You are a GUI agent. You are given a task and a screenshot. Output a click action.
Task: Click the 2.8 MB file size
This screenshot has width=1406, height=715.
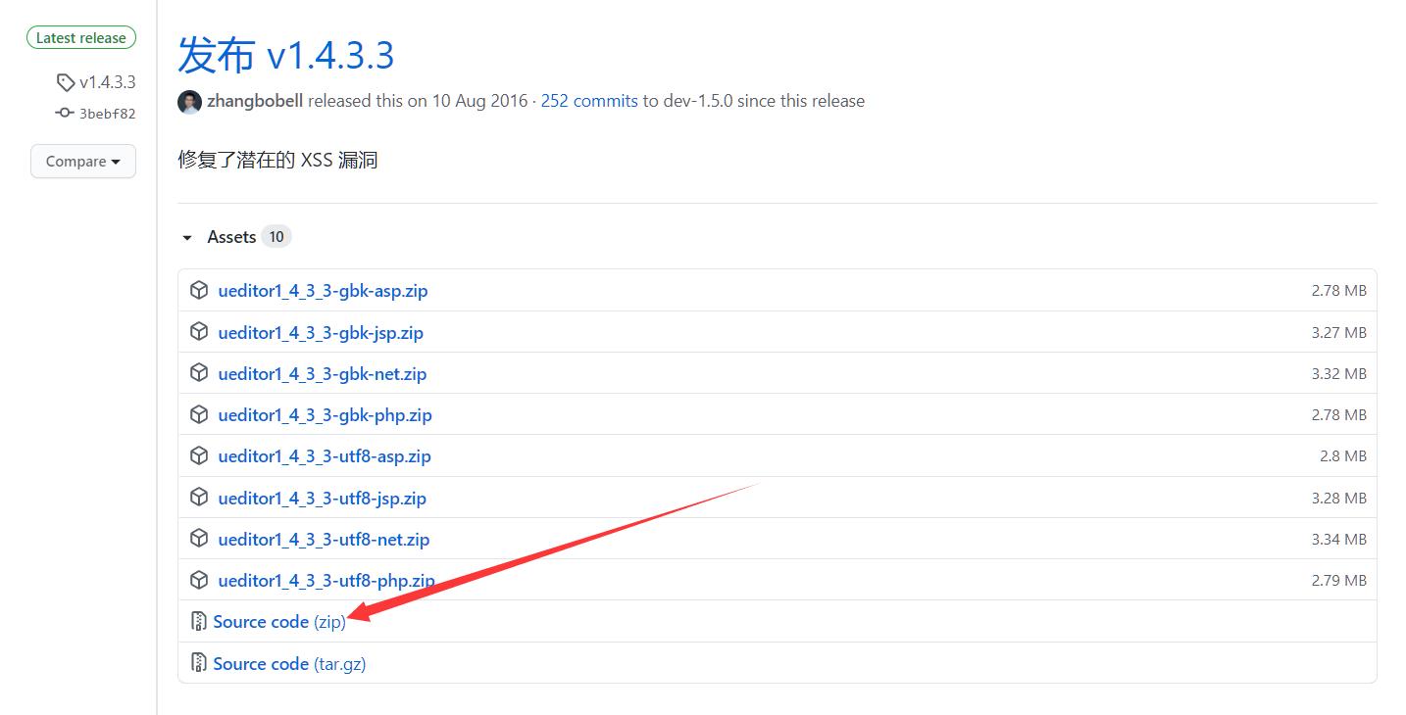pyautogui.click(x=1343, y=456)
